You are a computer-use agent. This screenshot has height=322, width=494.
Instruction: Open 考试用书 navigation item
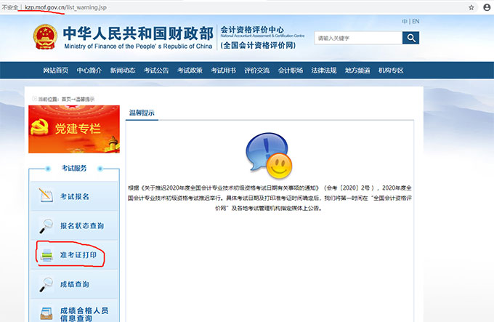[223, 71]
